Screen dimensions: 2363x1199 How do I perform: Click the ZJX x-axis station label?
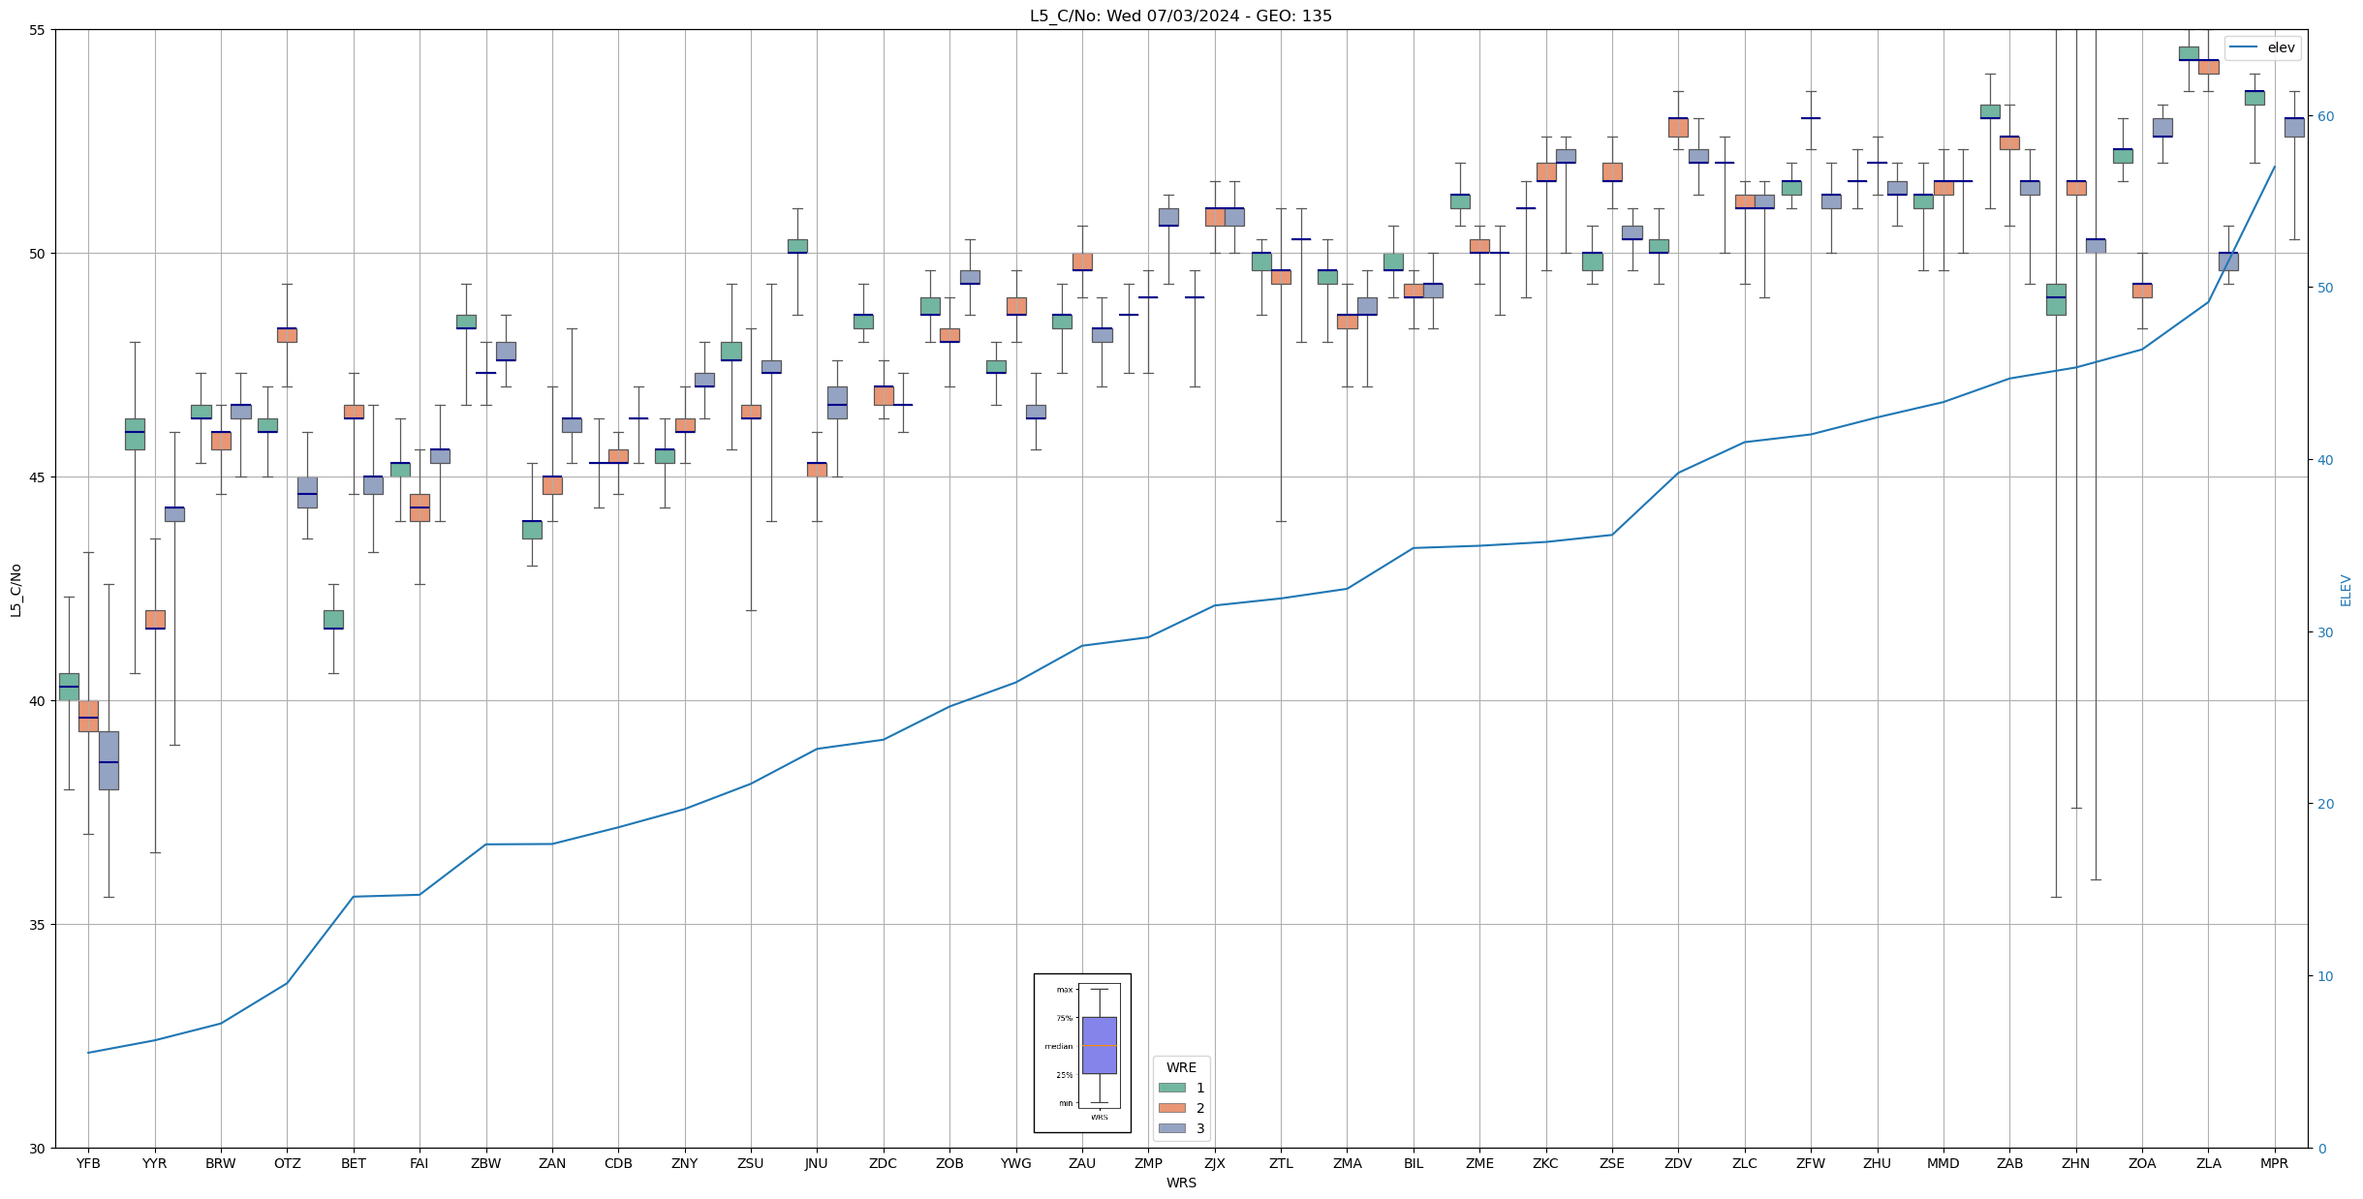[x=1214, y=1163]
